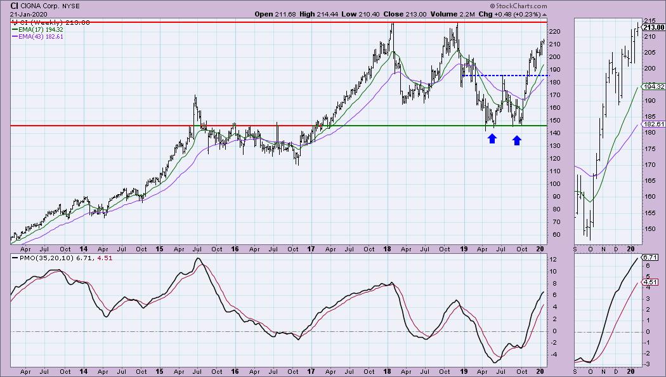This screenshot has height=377, width=666.
Task: Click the PMO(35,20,10) indicator label
Action: pos(47,258)
